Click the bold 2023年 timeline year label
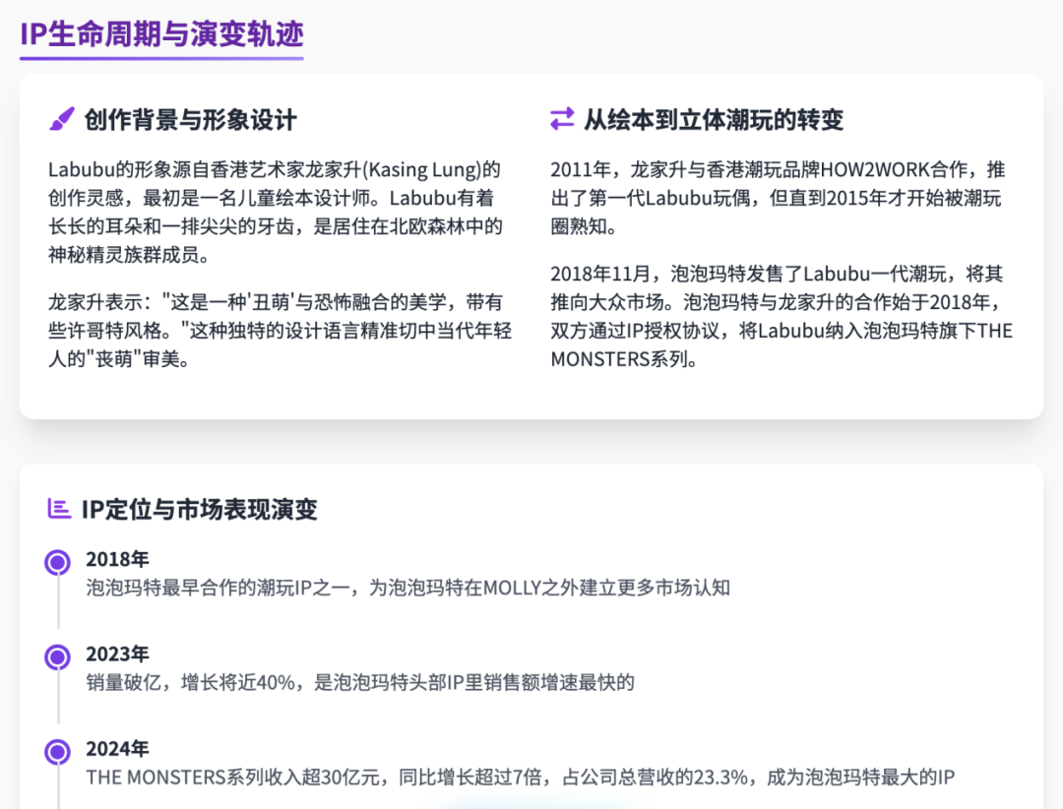1063x809 pixels. click(x=117, y=653)
